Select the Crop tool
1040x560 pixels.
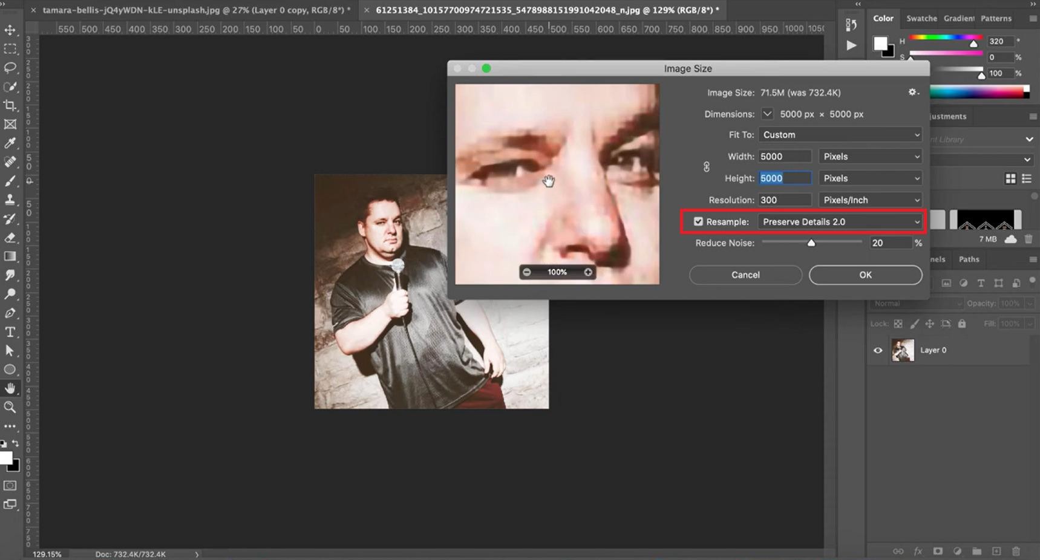point(10,105)
